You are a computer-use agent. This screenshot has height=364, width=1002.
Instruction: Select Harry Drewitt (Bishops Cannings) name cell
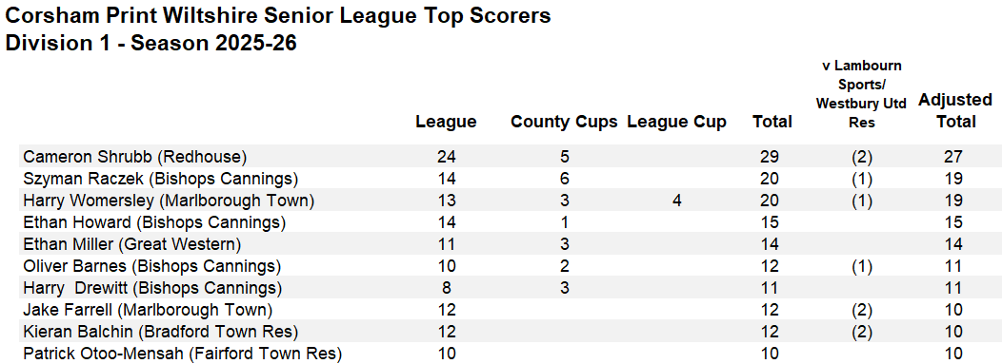[x=152, y=288]
